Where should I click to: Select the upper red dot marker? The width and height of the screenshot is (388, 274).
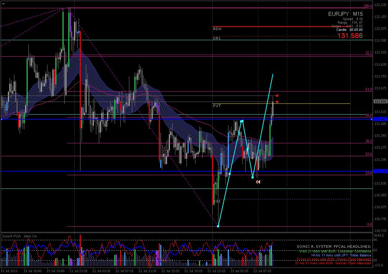pyautogui.click(x=277, y=96)
